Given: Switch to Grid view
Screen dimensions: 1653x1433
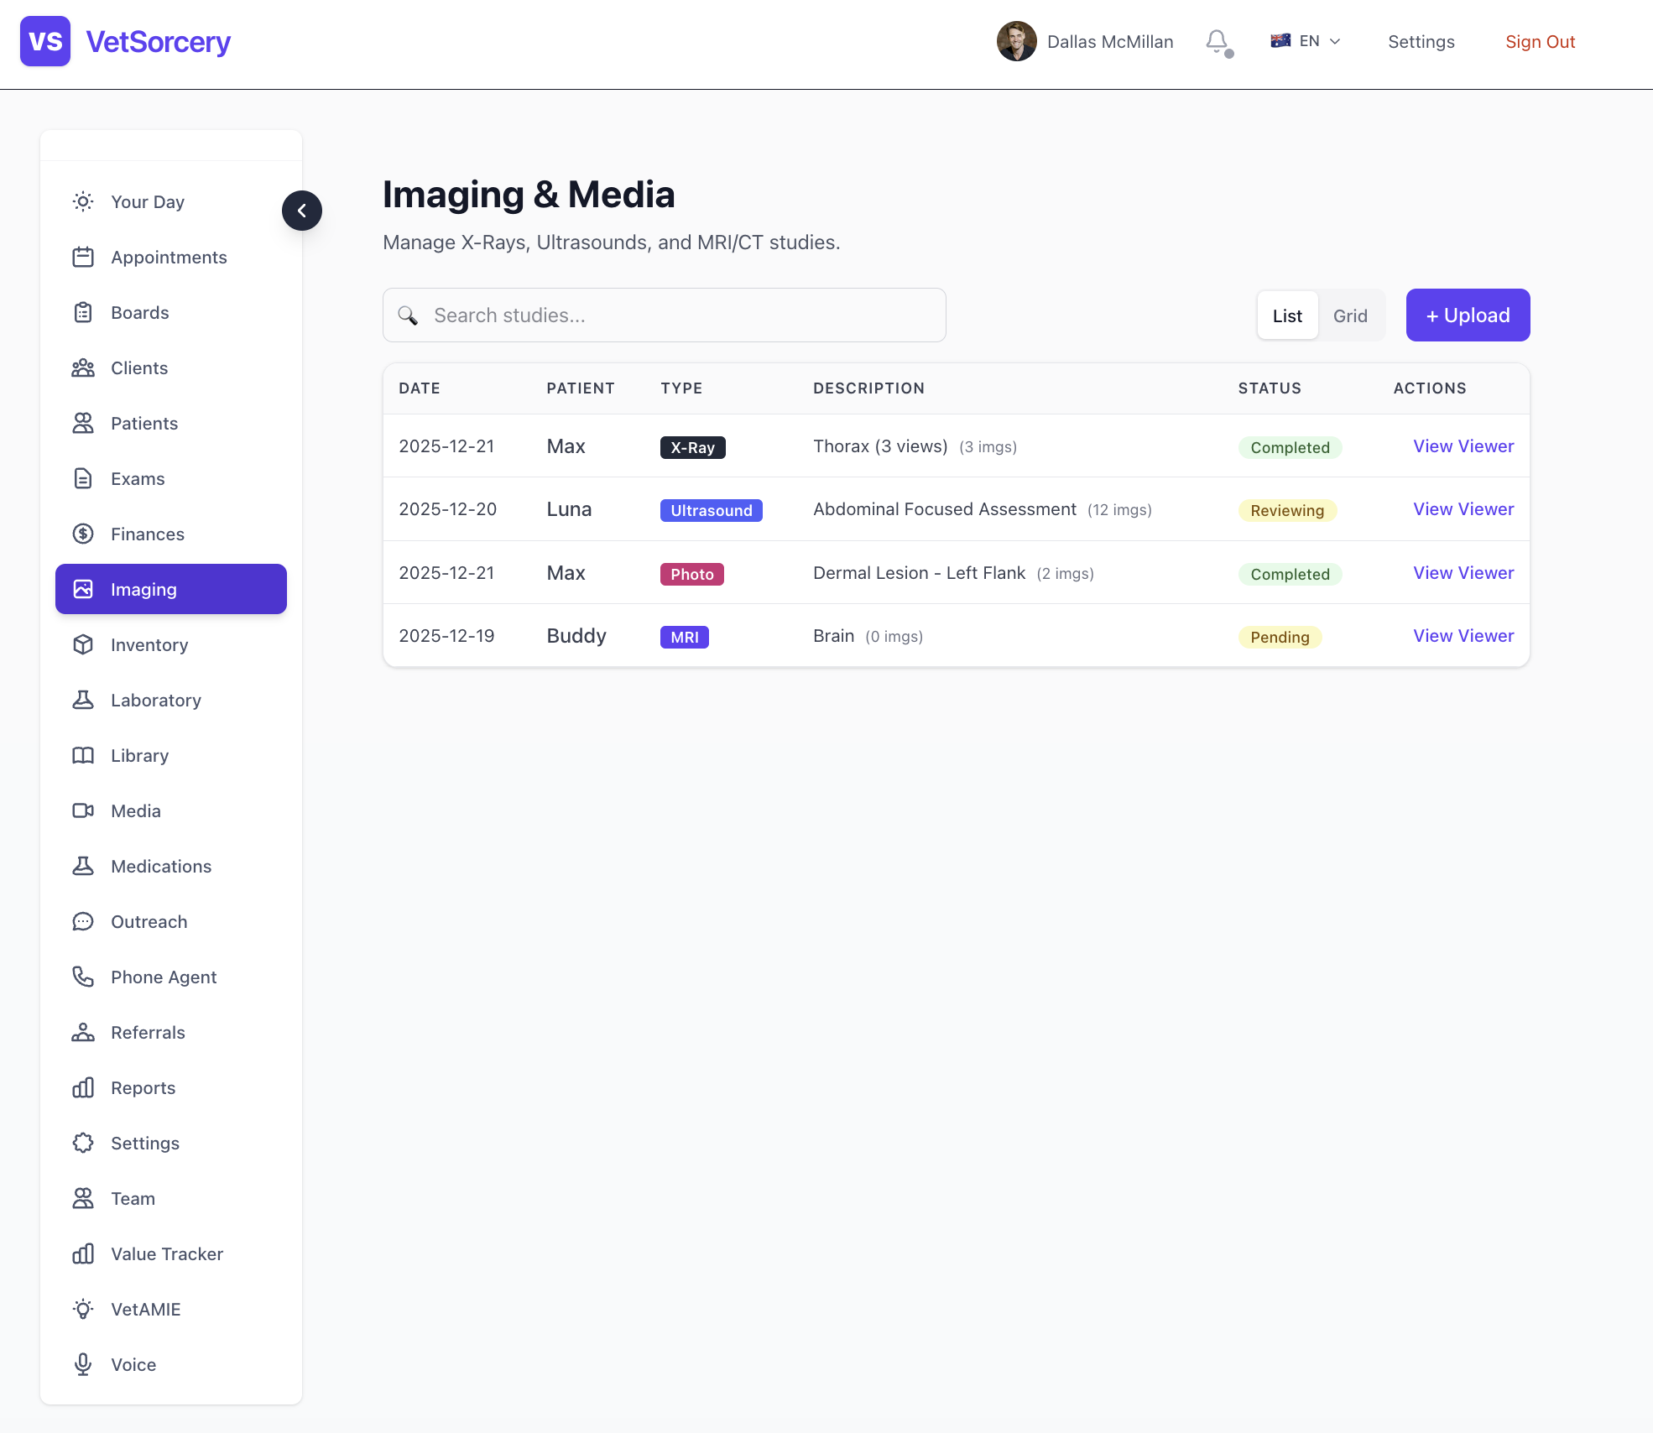Looking at the screenshot, I should pos(1350,316).
